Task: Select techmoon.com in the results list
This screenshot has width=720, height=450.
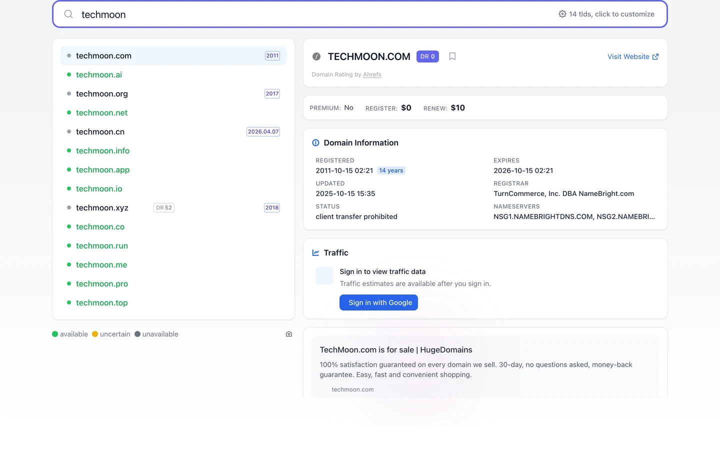Action: tap(173, 55)
